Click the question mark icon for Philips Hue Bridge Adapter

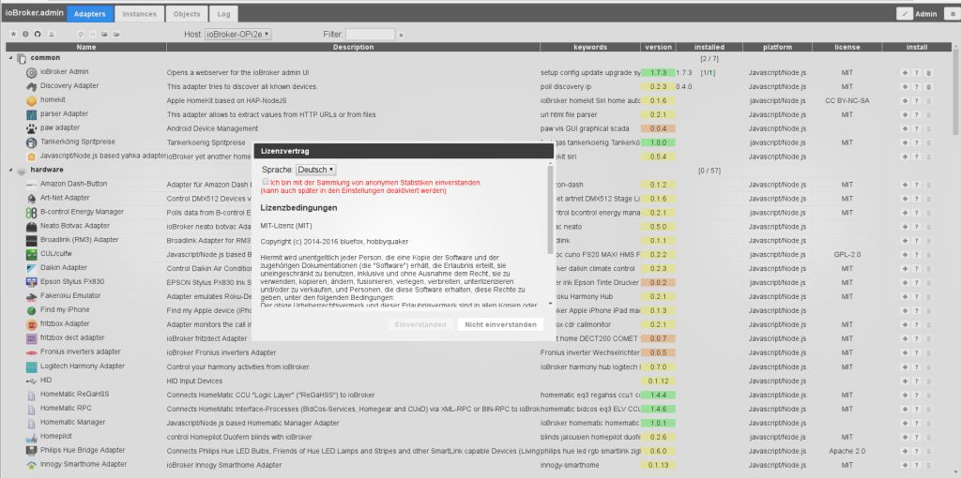[917, 451]
